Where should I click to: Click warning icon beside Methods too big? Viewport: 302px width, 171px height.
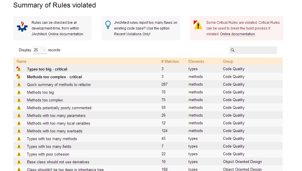click(x=19, y=92)
